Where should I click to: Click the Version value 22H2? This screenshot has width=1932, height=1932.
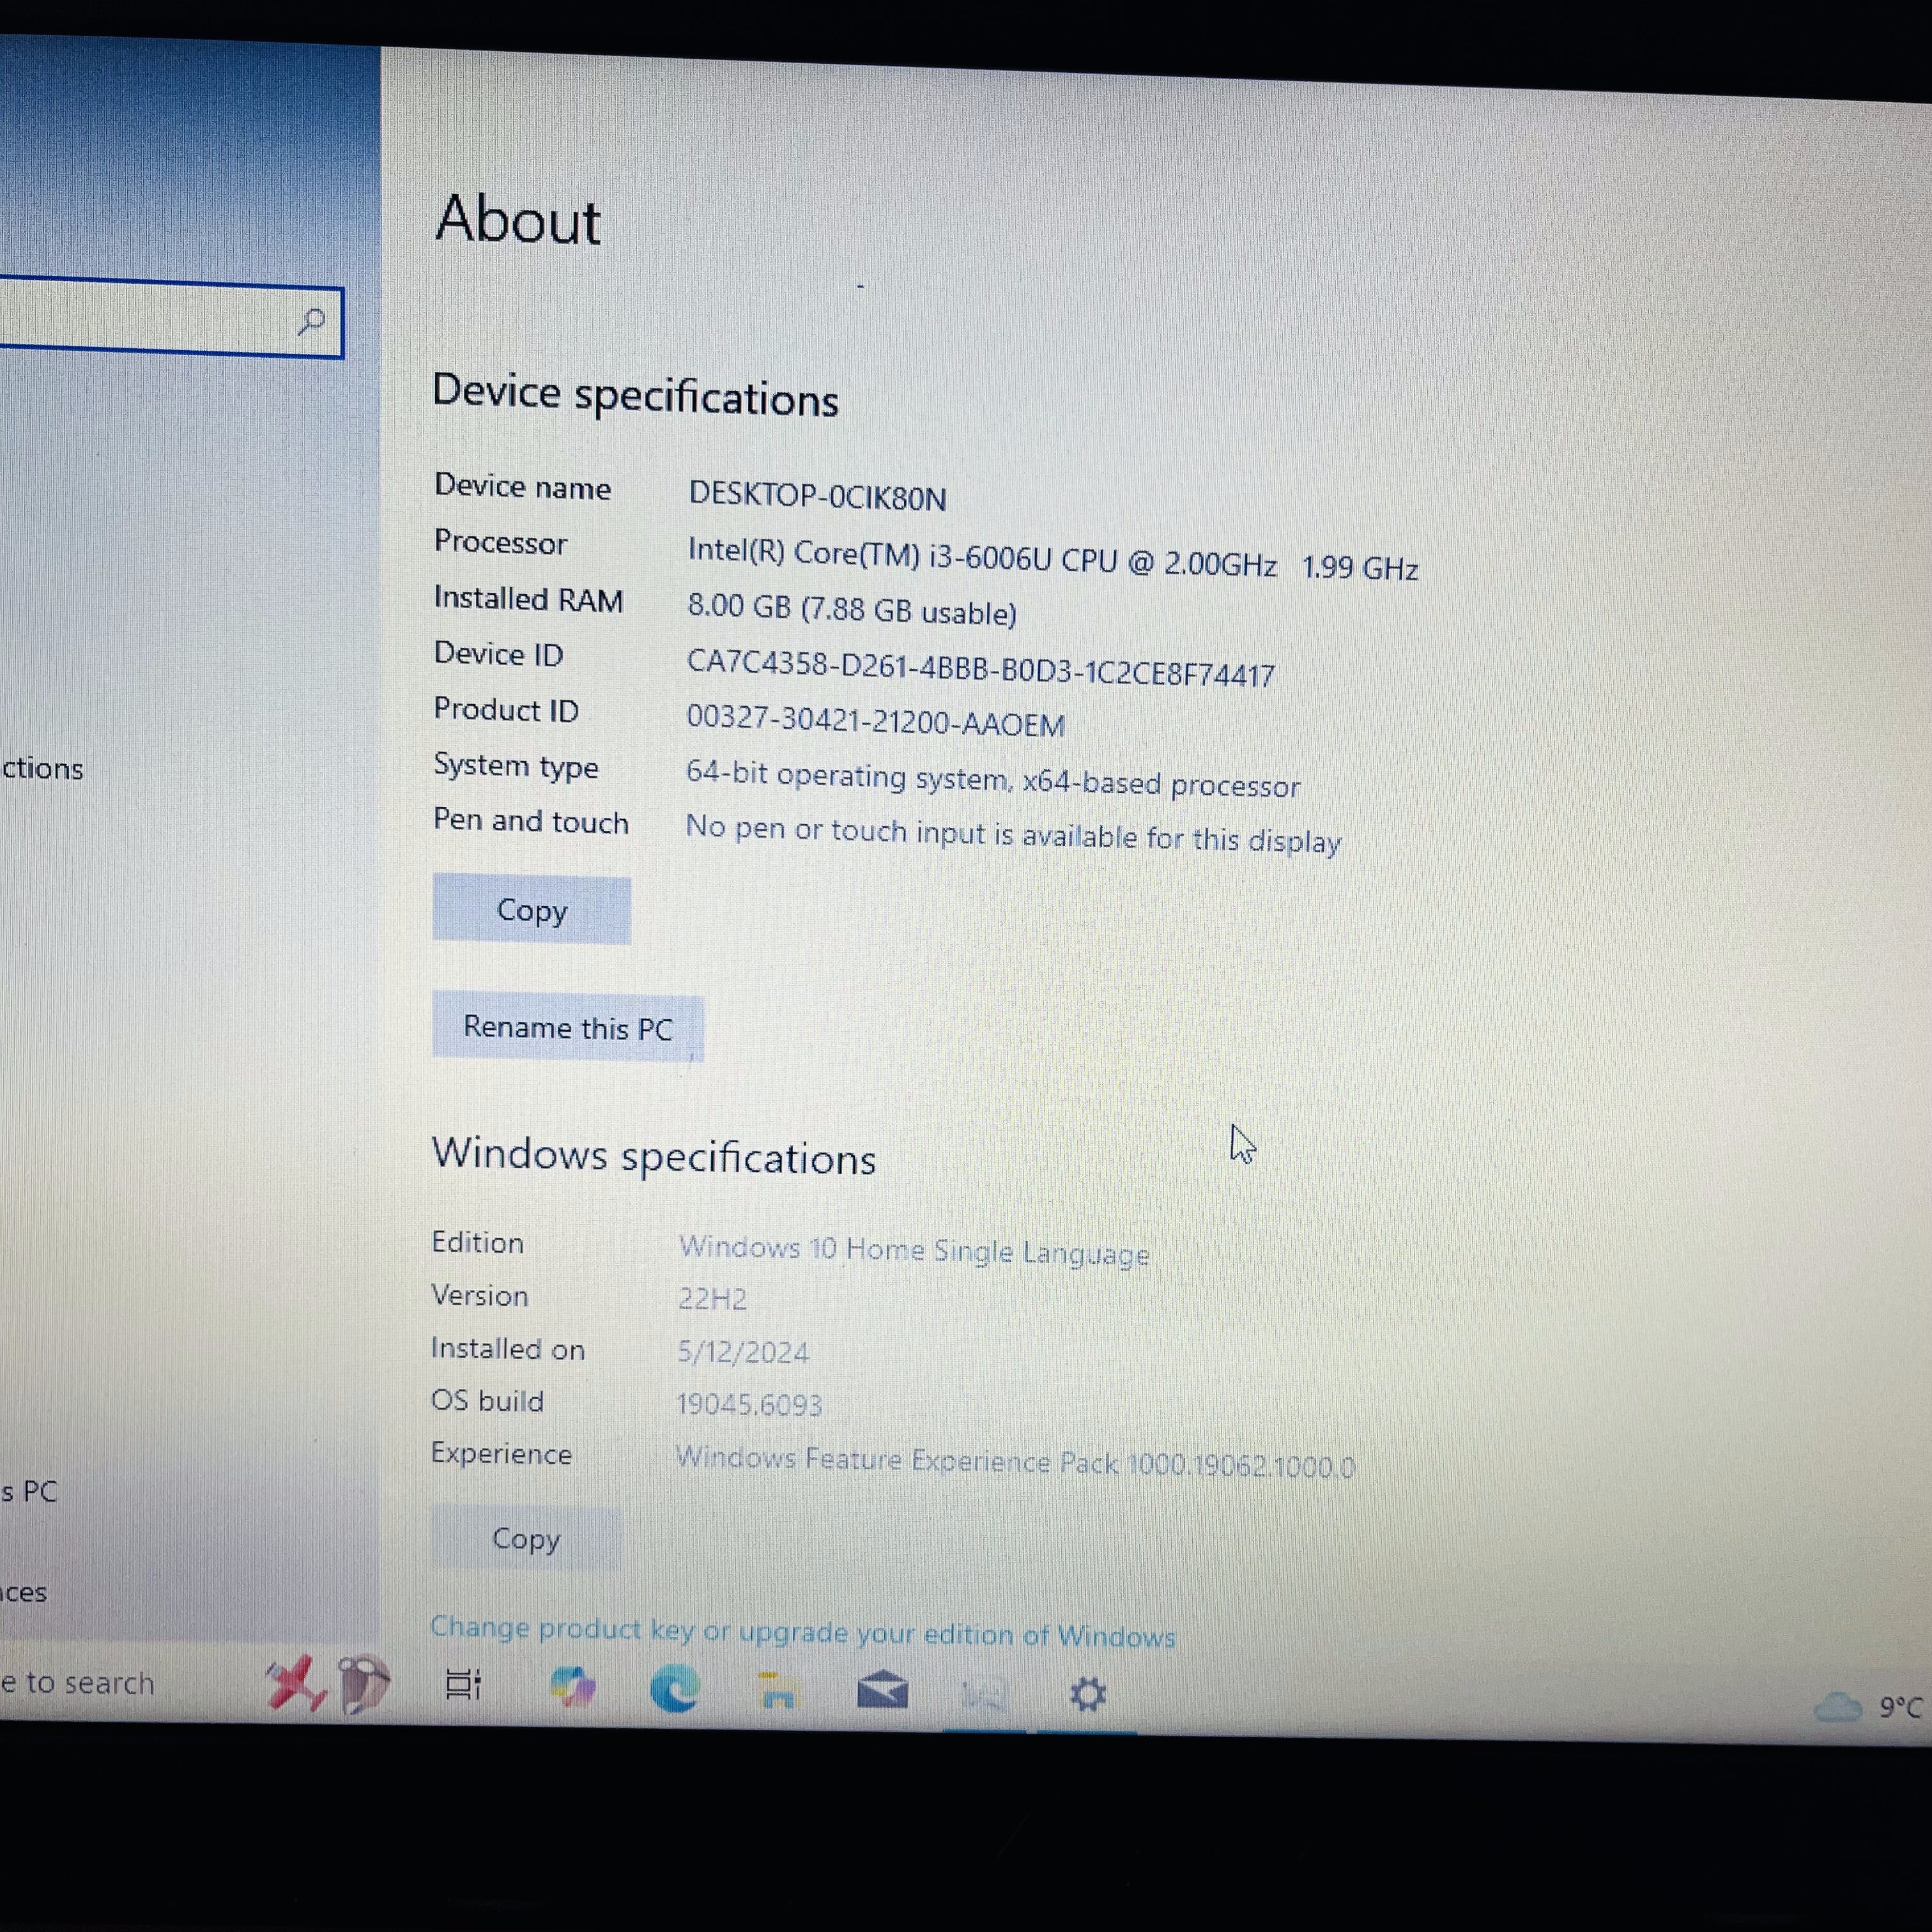pyautogui.click(x=712, y=1298)
